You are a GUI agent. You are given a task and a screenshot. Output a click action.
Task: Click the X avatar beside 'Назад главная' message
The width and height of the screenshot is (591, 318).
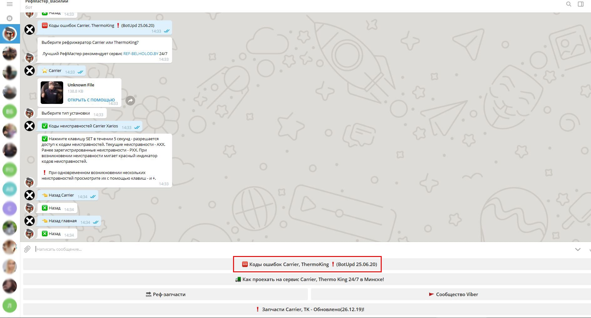(30, 221)
